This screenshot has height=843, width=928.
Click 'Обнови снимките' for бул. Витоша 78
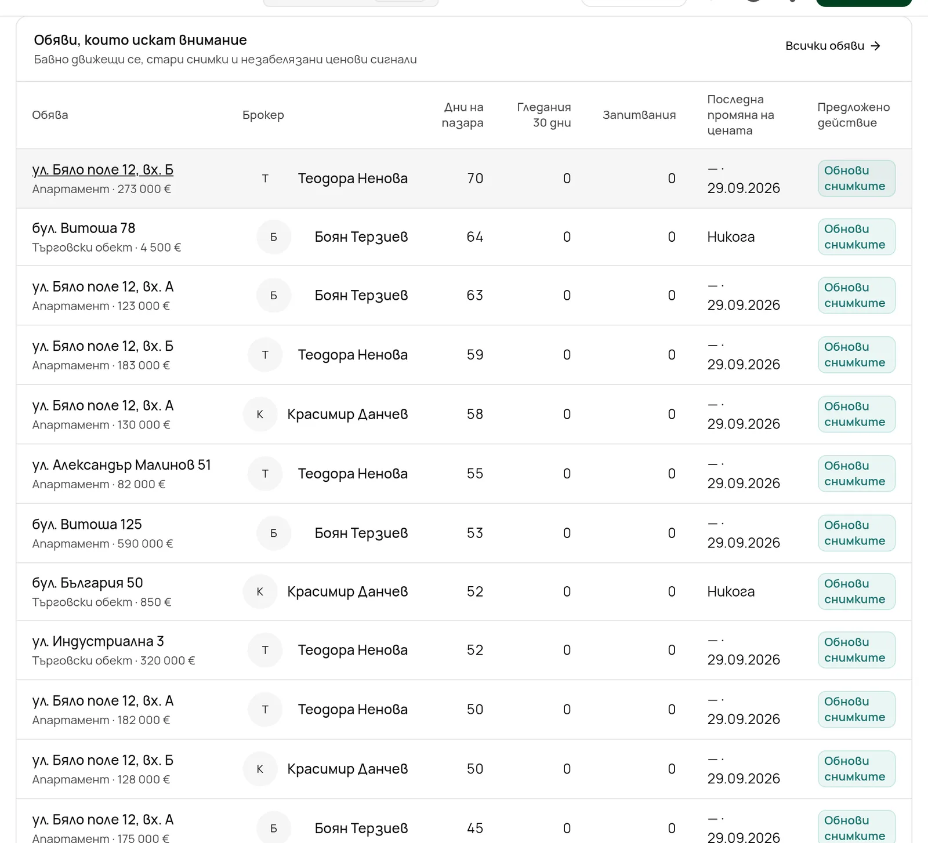click(856, 237)
